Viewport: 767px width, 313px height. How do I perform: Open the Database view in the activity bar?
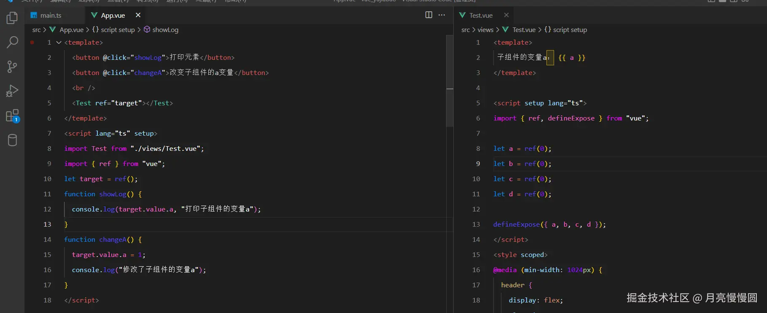point(12,140)
